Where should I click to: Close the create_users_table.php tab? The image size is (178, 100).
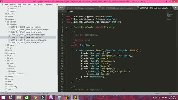tap(97, 8)
